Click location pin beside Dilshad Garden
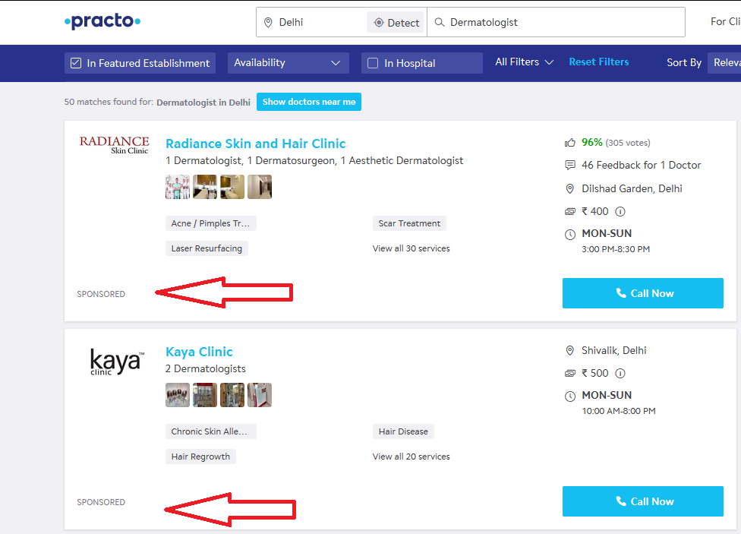Image resolution: width=741 pixels, height=534 pixels. pos(570,188)
